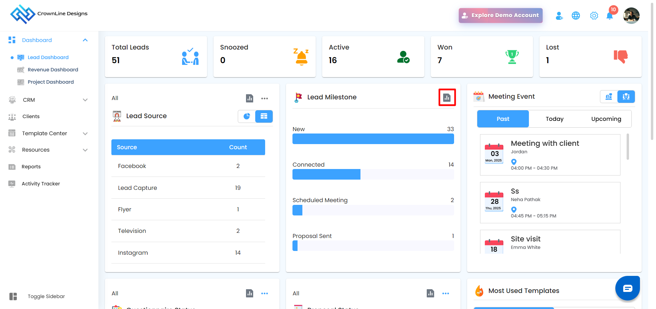Switch Lead Source to pie chart view
This screenshot has width=656, height=309.
pyautogui.click(x=247, y=116)
